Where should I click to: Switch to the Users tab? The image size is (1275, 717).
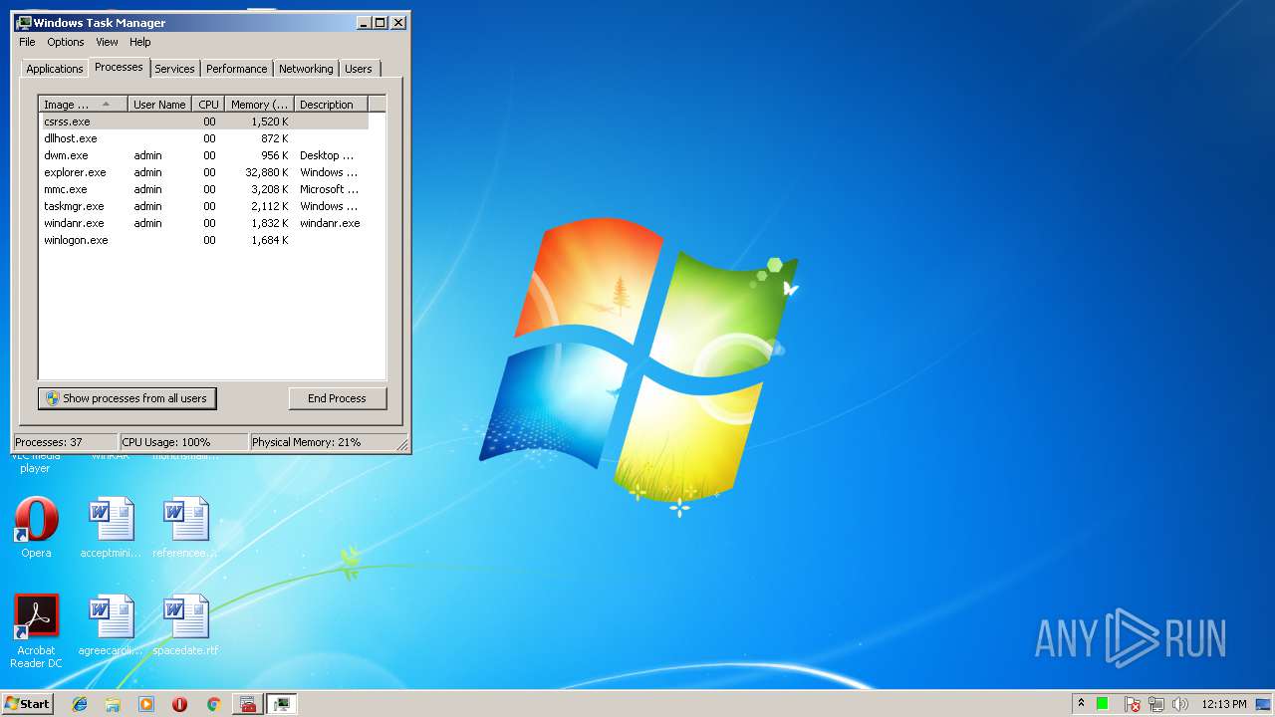[x=359, y=69]
